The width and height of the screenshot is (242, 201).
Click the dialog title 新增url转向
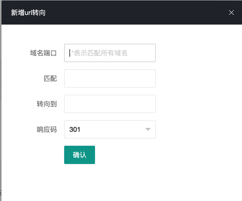[28, 13]
